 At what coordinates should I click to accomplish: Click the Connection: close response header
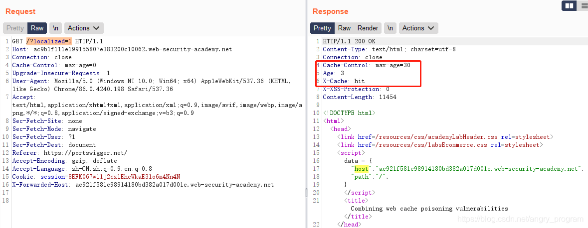click(x=353, y=57)
